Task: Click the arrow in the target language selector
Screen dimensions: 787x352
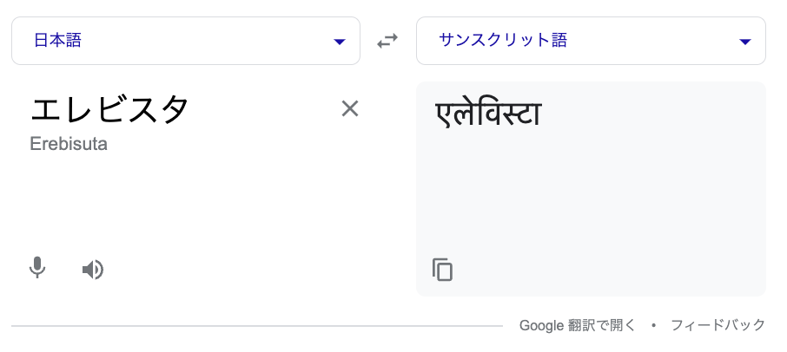Action: coord(744,42)
